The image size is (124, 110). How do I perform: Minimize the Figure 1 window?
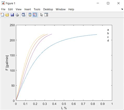98,3
